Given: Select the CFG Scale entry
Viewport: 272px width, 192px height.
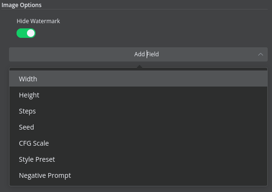Looking at the screenshot, I should coord(138,143).
